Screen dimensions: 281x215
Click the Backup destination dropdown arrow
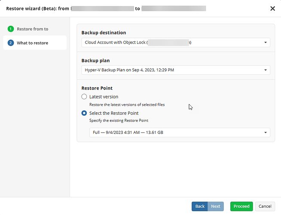[x=266, y=43]
